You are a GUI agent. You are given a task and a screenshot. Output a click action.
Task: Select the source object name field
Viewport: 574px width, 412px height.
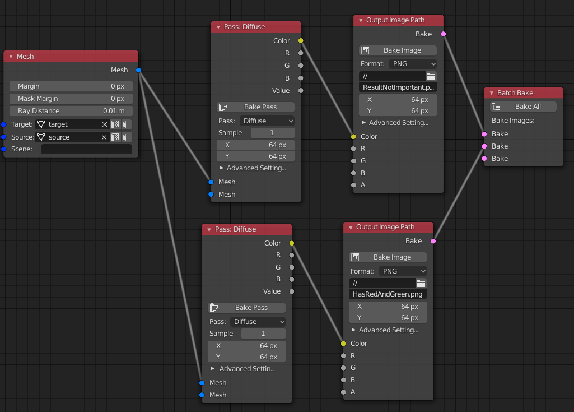(72, 137)
